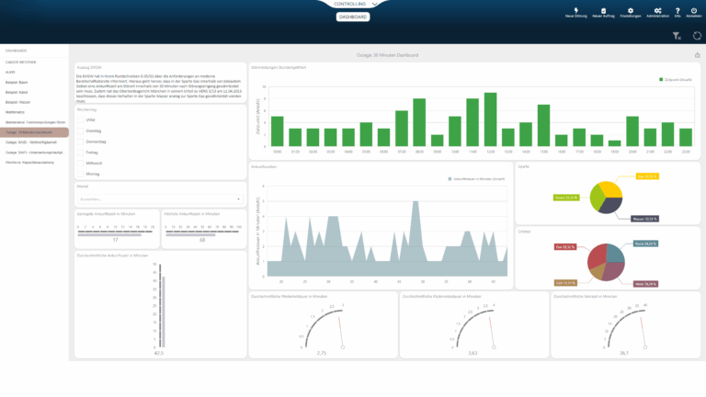Tick the Mittwoch checkbox

coord(81,164)
